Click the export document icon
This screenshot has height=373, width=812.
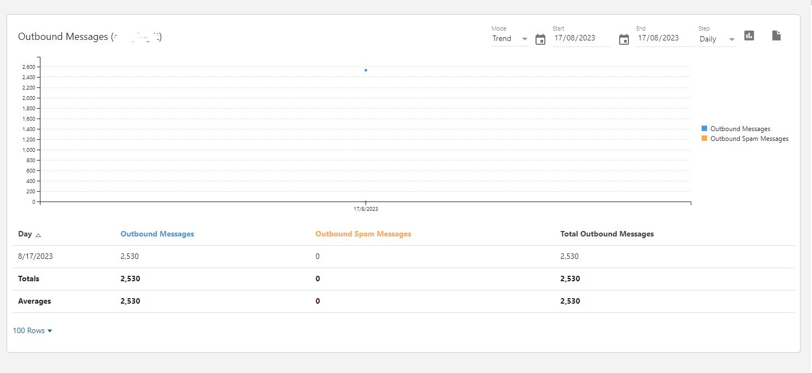(776, 35)
